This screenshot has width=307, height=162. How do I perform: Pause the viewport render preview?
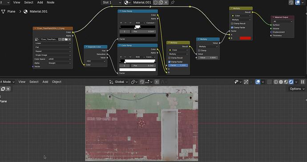pyautogui.click(x=303, y=82)
